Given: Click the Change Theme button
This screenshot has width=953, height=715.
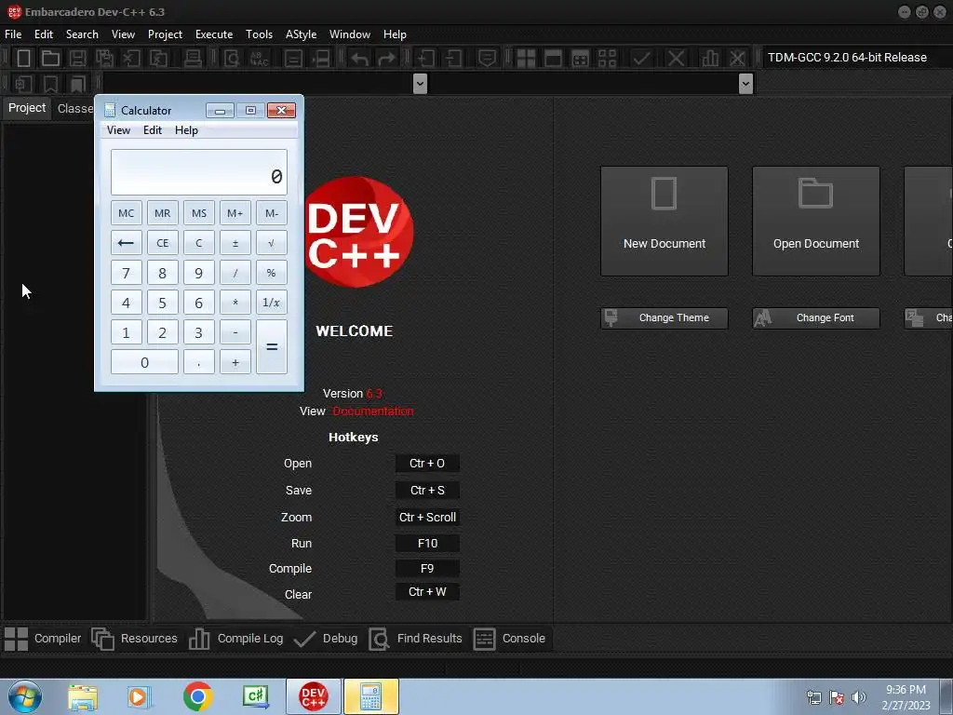Looking at the screenshot, I should [664, 318].
